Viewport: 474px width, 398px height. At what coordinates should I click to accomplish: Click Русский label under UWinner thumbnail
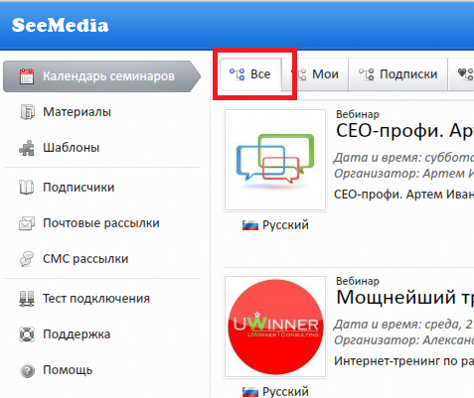point(285,392)
